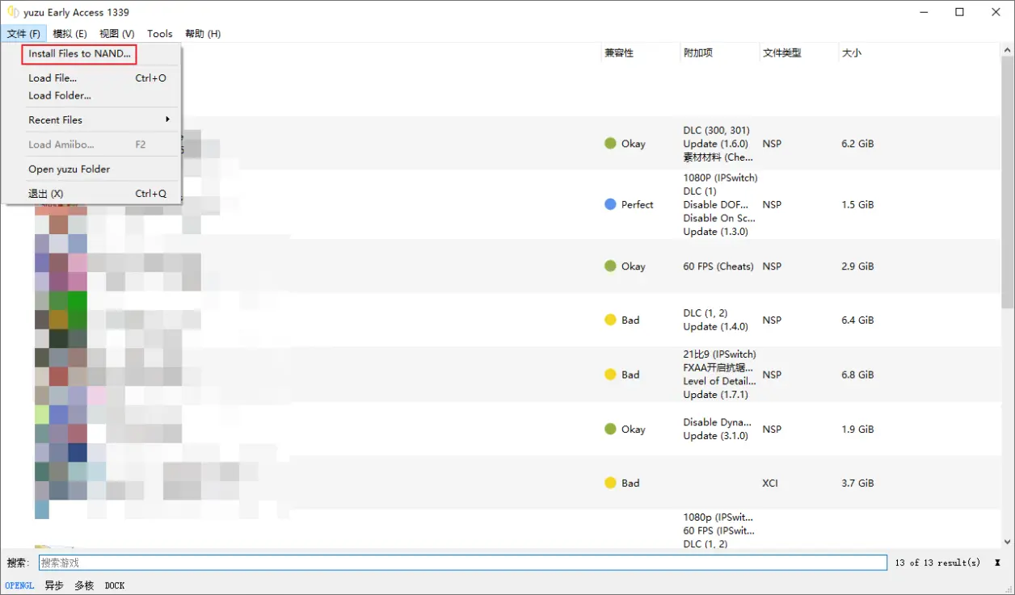Click yellow Bad dot in 6.4 GiB row
Screen dimensions: 1015x595
pyautogui.click(x=610, y=320)
